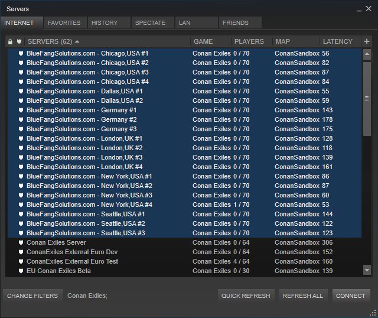The width and height of the screenshot is (378, 318).
Task: Sort by the SERVERS (62) column header
Action: pos(107,41)
